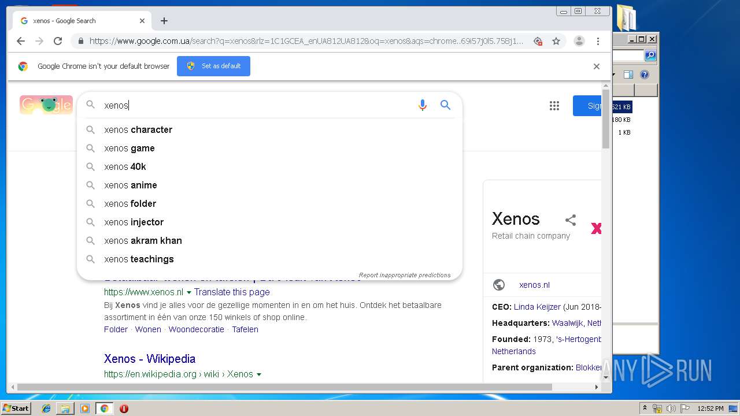Select suggestion 'xenos character'

coord(269,129)
